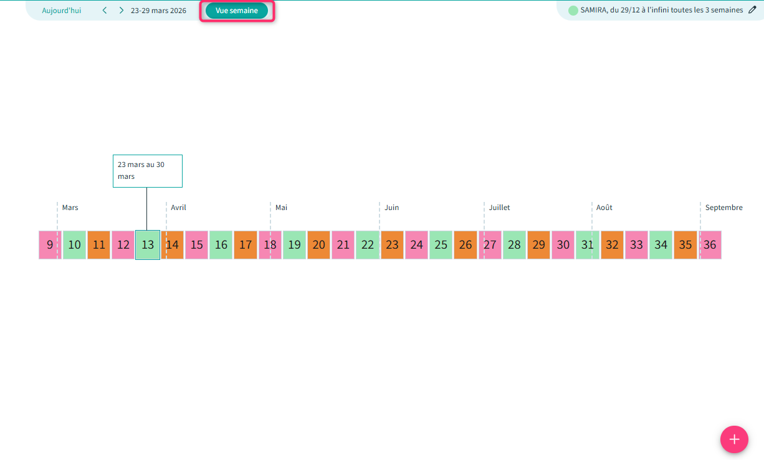Image resolution: width=764 pixels, height=460 pixels.
Task: Go to previous week with left chevron
Action: click(x=105, y=11)
